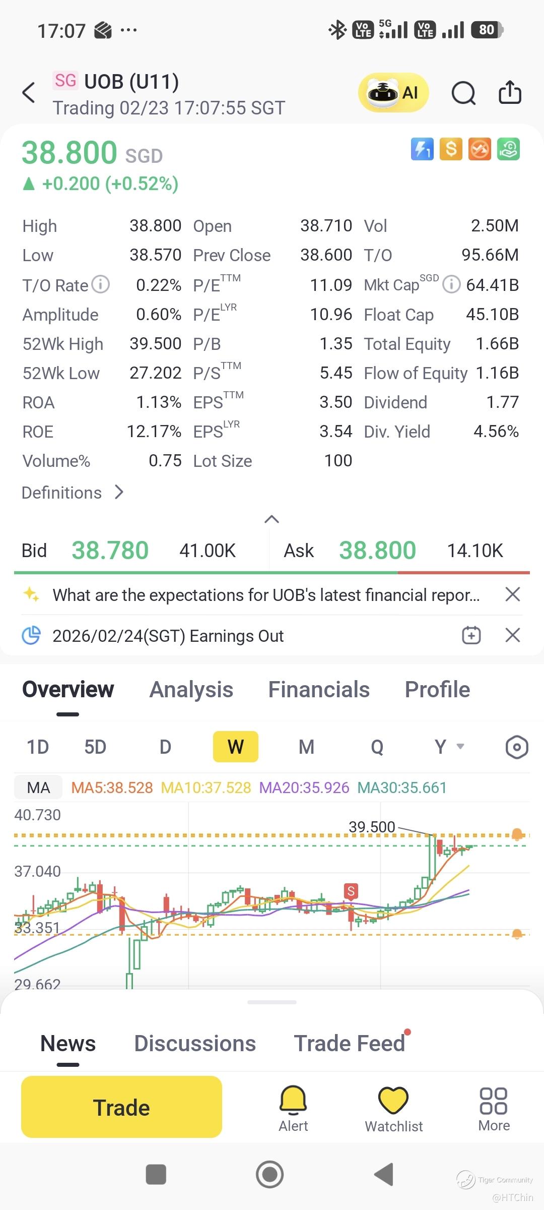The width and height of the screenshot is (544, 1210).
Task: Toggle Watchlist heart for UOB
Action: coord(393,1108)
